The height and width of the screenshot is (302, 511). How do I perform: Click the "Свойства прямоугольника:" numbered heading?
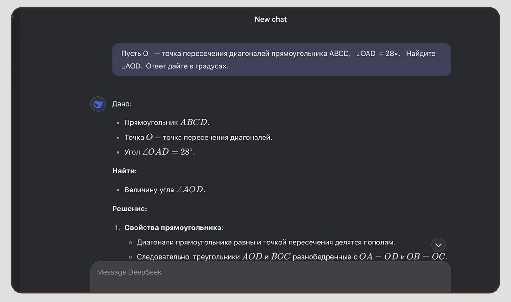(174, 228)
